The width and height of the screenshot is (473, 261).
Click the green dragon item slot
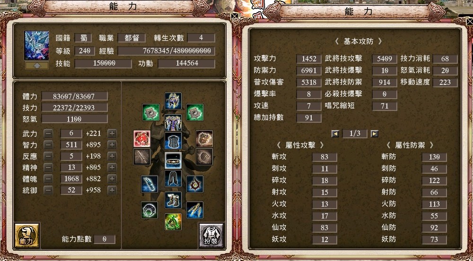tap(173, 222)
